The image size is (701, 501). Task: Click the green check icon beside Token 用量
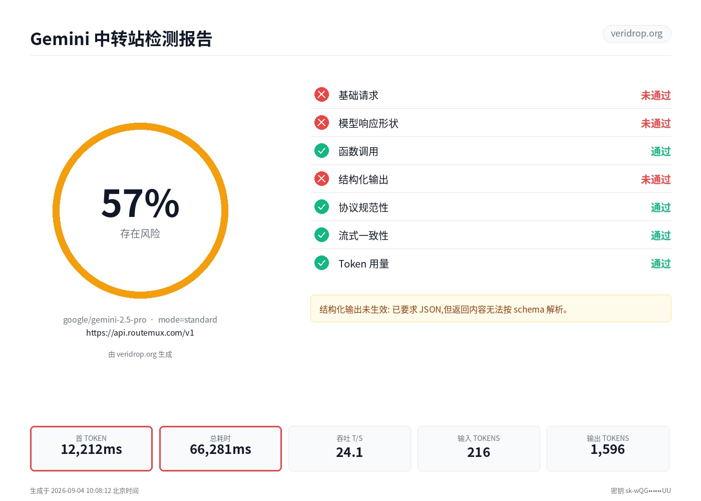321,263
